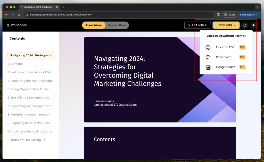Jump to slide 7 Embracing Technological Inn...

31,106
